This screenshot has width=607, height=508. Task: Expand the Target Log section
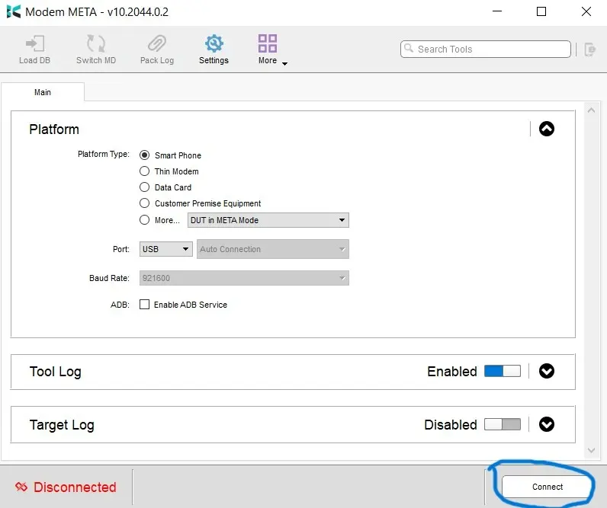coord(546,425)
